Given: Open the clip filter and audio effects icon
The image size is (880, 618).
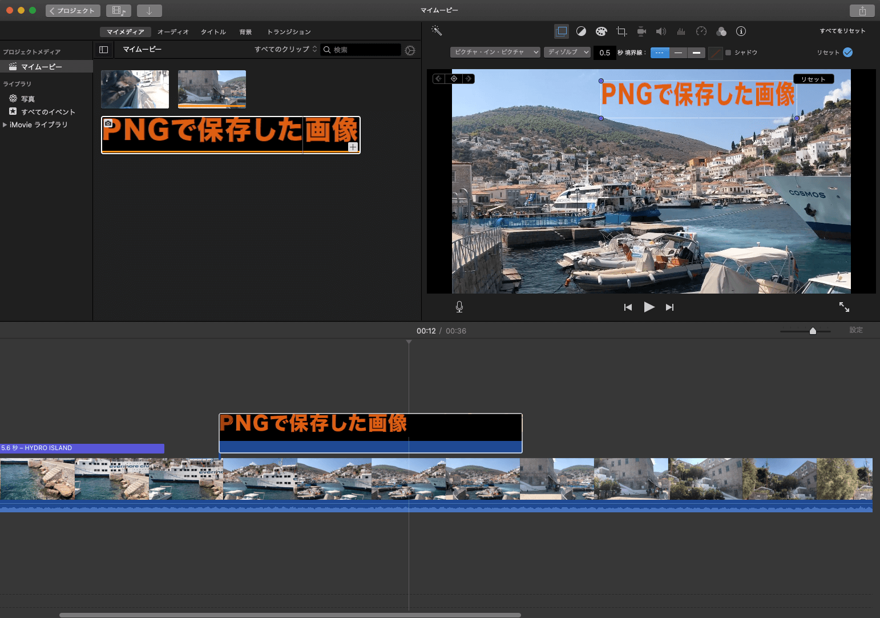Looking at the screenshot, I should (721, 31).
